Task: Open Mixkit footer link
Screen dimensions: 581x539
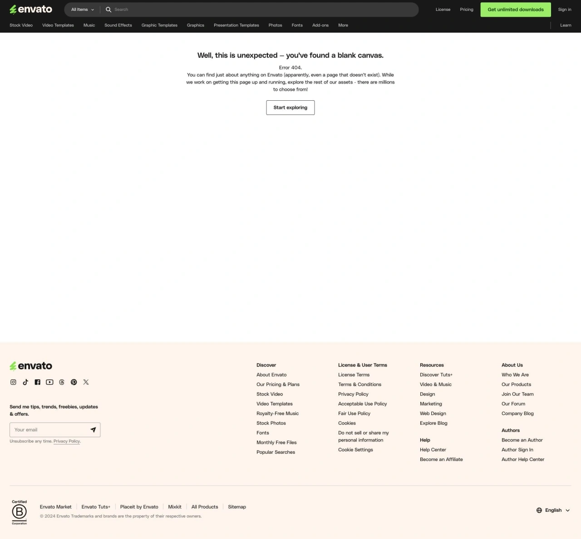Action: (x=175, y=507)
